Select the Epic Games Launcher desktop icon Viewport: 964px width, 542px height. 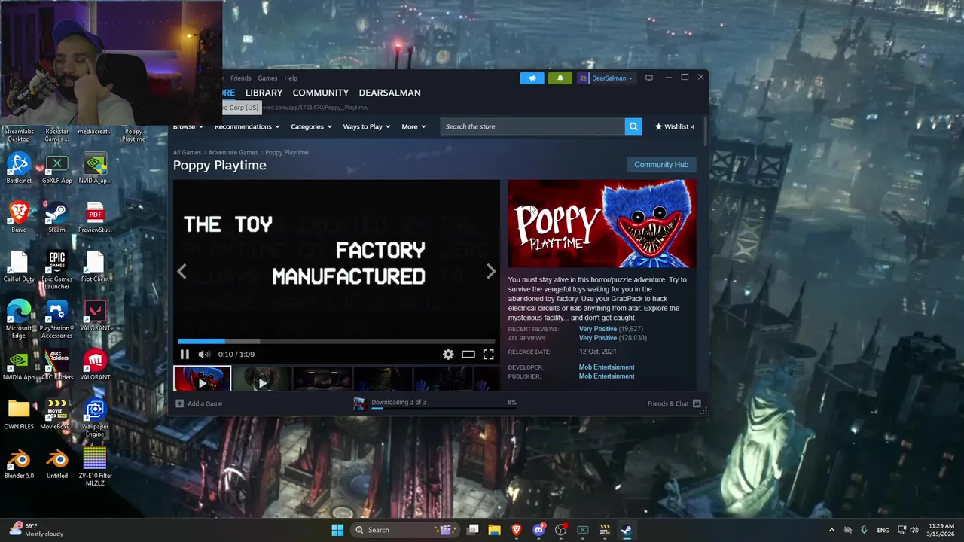point(57,270)
